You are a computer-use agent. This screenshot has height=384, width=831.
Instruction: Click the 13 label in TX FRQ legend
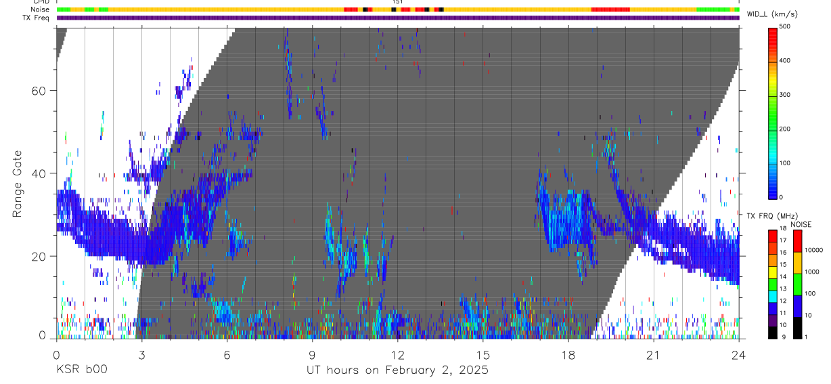783,289
